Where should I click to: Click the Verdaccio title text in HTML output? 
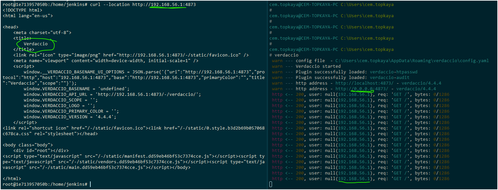[36, 44]
